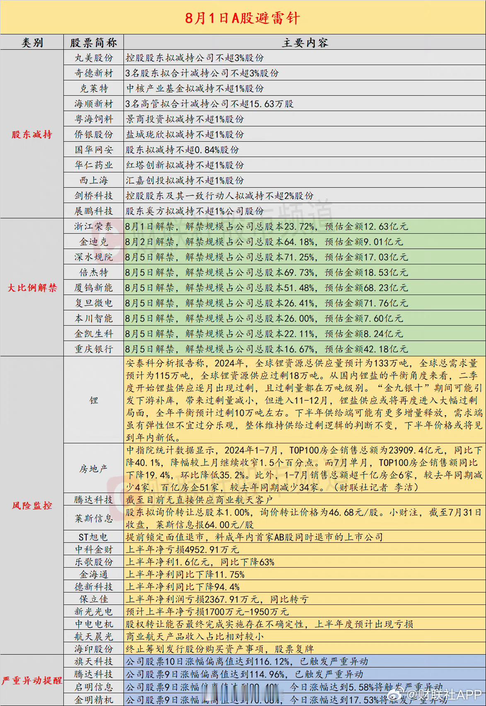This screenshot has width=486, height=706.
Task: Select stock name '西上海'
Action: (94, 181)
